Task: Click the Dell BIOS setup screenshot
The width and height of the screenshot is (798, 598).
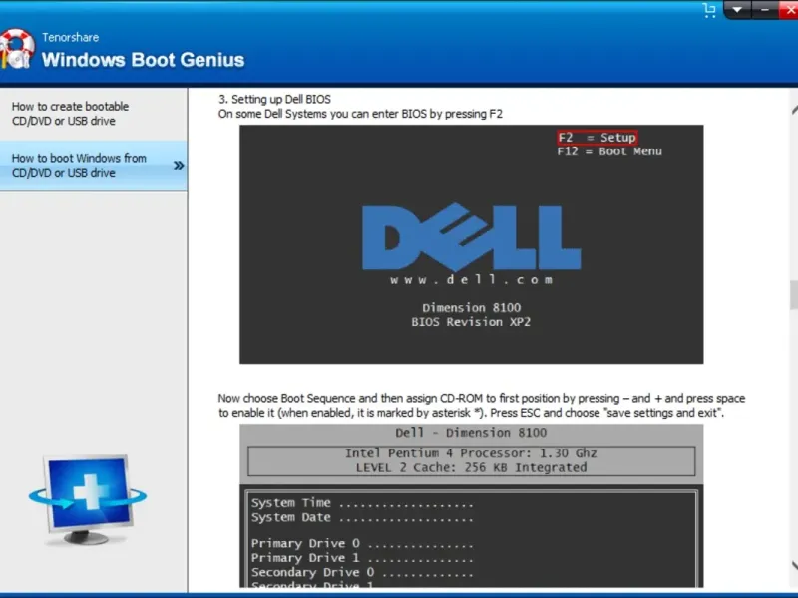Action: point(471,506)
